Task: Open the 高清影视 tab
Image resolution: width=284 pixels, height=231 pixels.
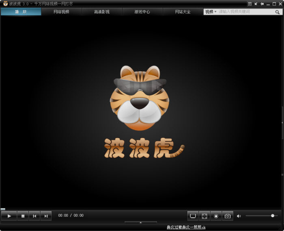Action: click(102, 12)
